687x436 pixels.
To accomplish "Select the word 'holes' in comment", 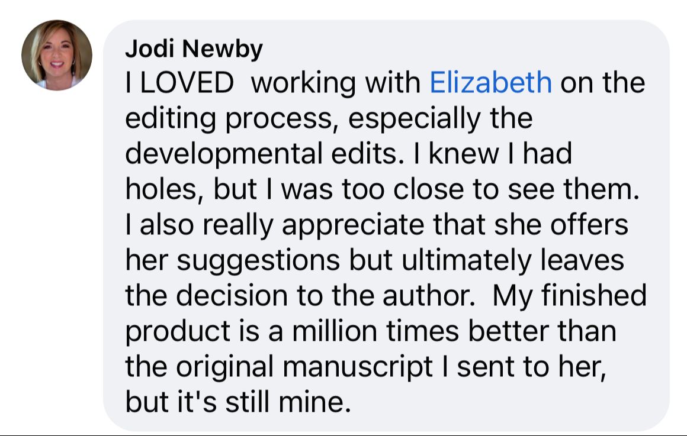I will pos(160,189).
